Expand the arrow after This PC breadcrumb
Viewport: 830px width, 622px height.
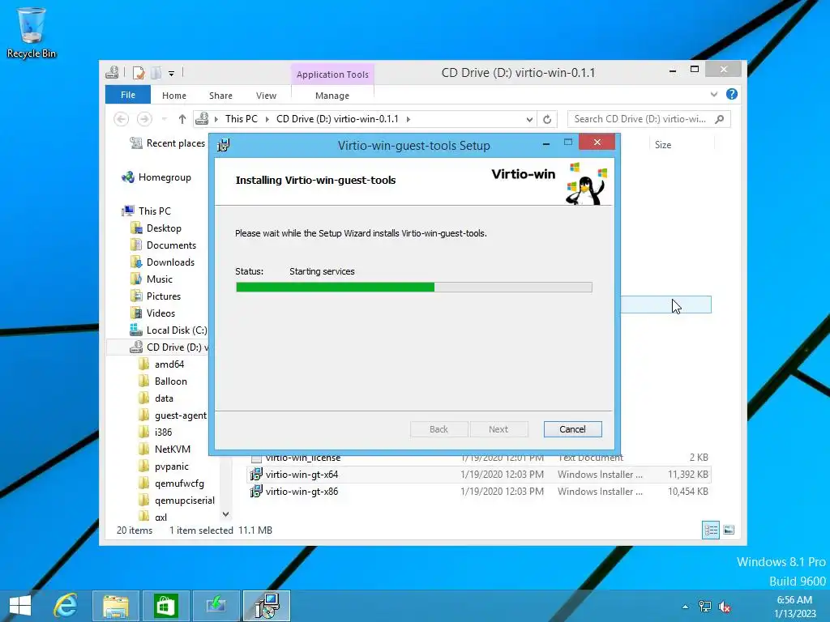267,119
